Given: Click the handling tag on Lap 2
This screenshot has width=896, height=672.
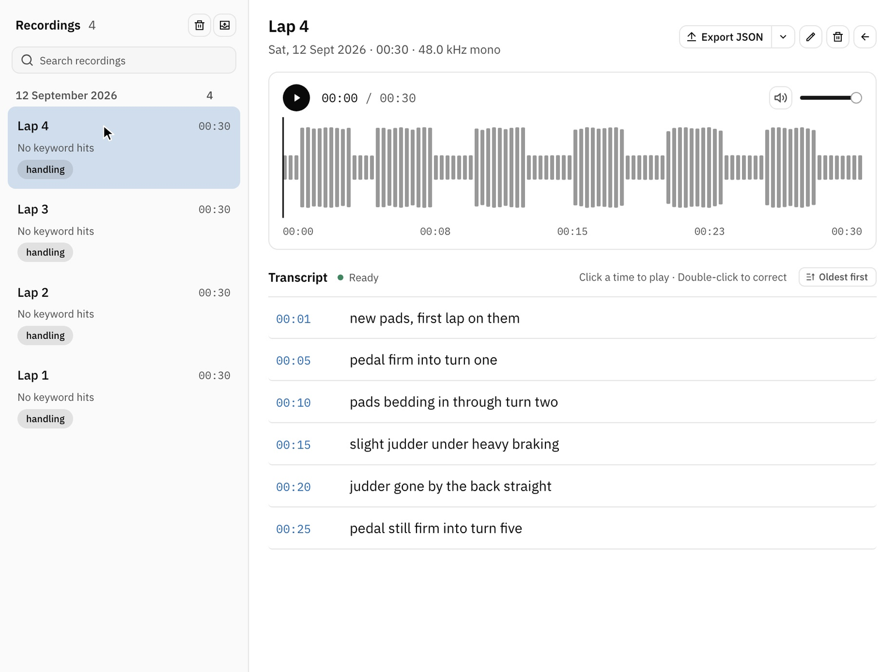Looking at the screenshot, I should click(x=45, y=335).
